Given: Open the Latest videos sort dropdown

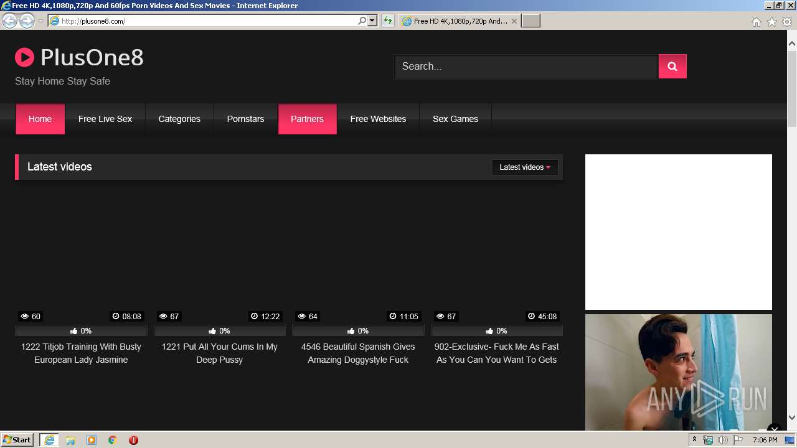Looking at the screenshot, I should (x=525, y=167).
